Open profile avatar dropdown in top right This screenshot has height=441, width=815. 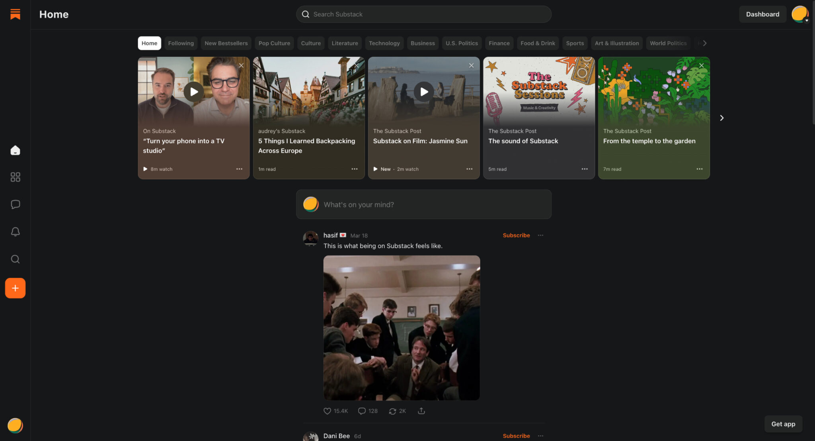click(800, 14)
